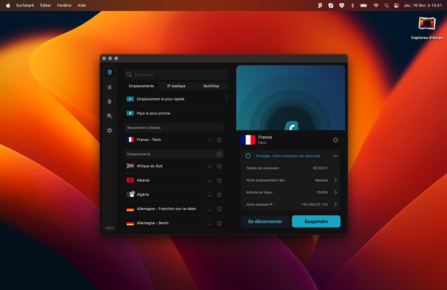The height and width of the screenshot is (290, 447).
Task: Switch to the Emplacements tab
Action: pos(141,86)
